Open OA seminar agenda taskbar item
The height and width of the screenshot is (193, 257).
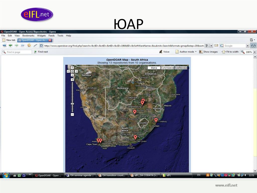click(80, 175)
